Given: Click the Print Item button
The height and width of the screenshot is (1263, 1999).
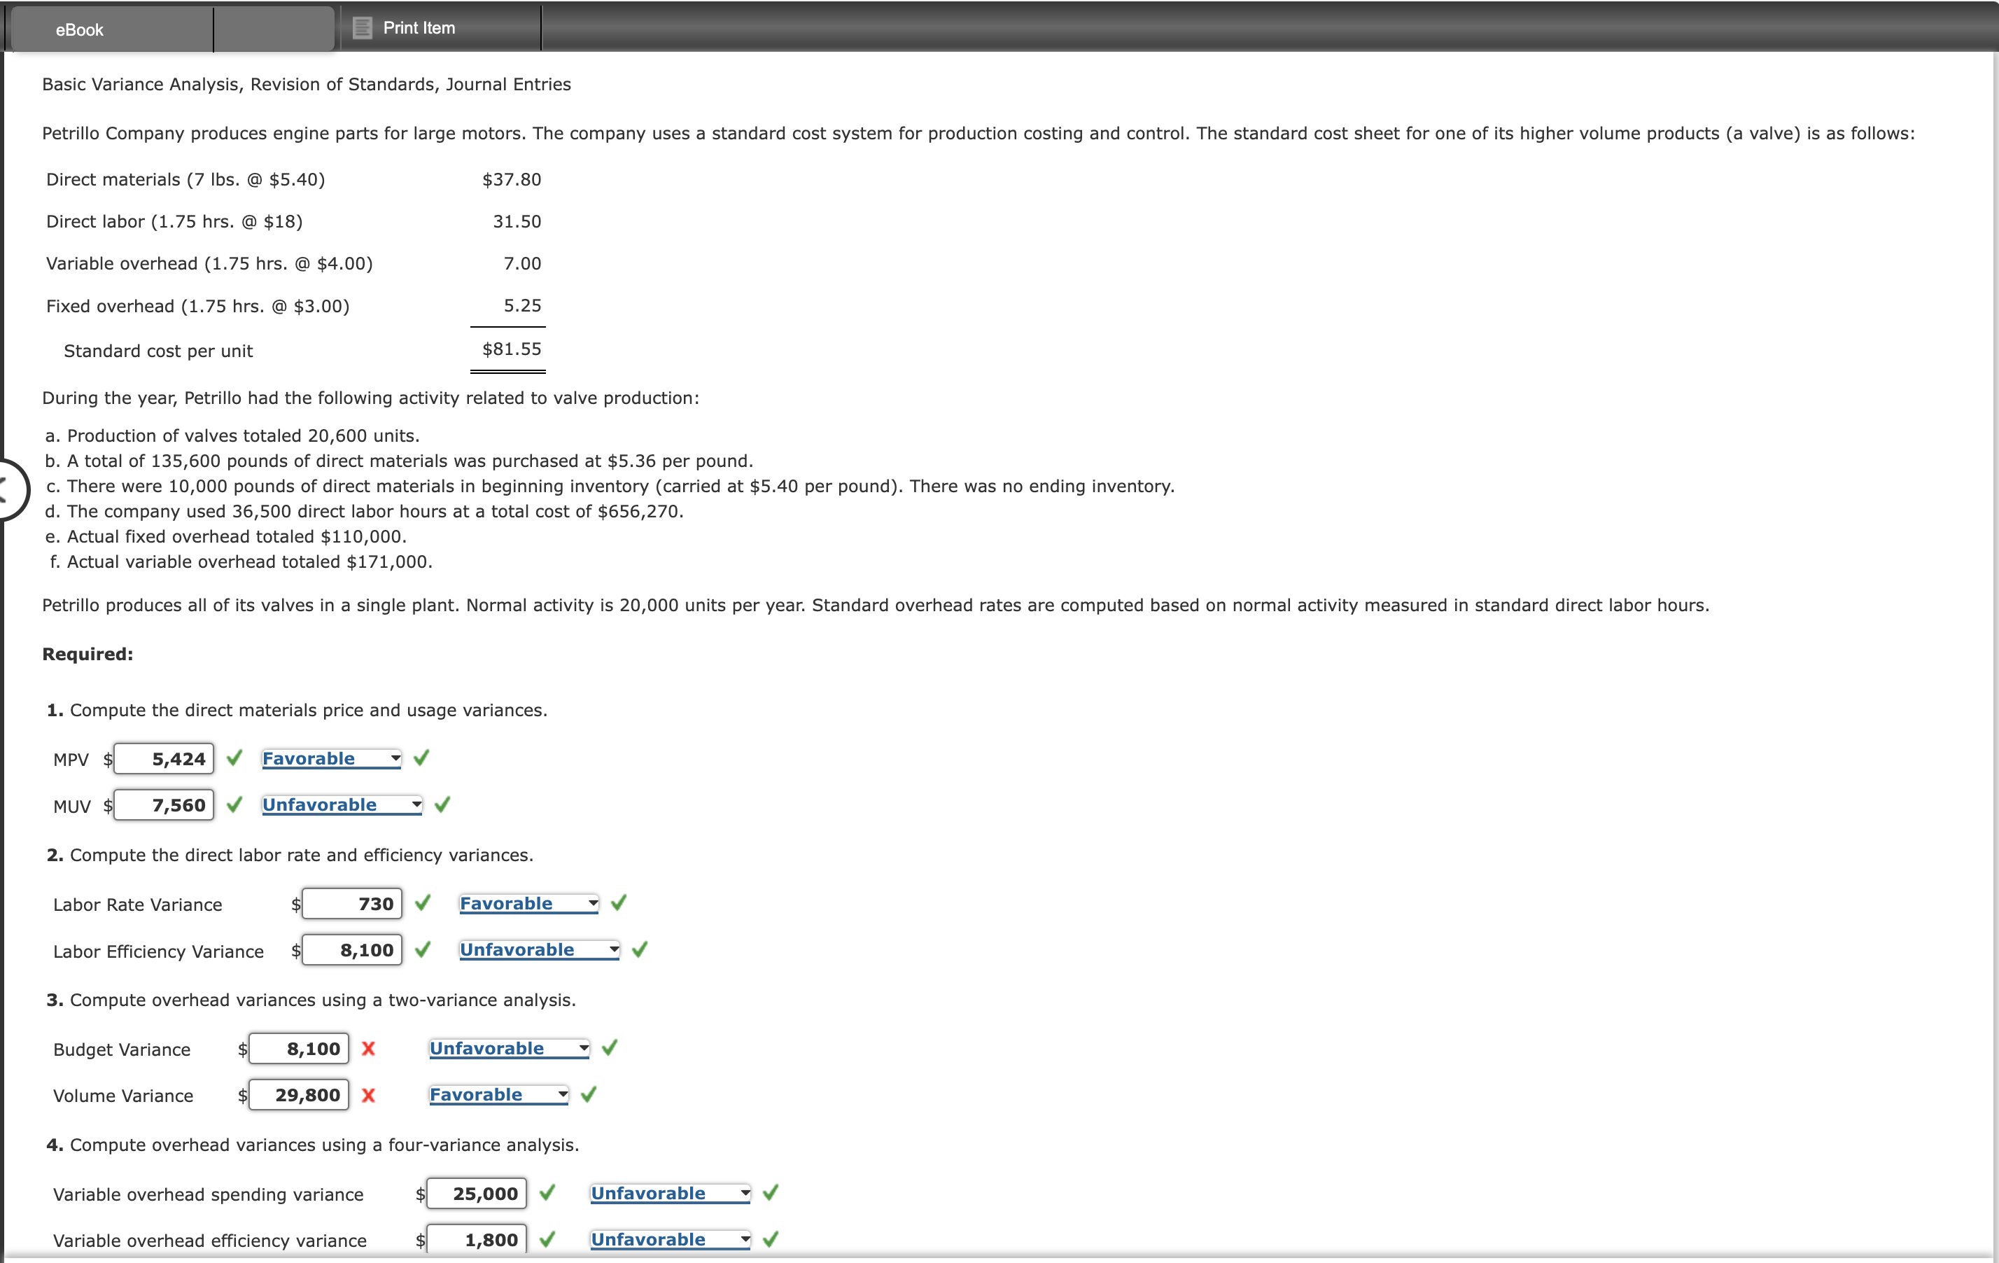Looking at the screenshot, I should pyautogui.click(x=419, y=27).
